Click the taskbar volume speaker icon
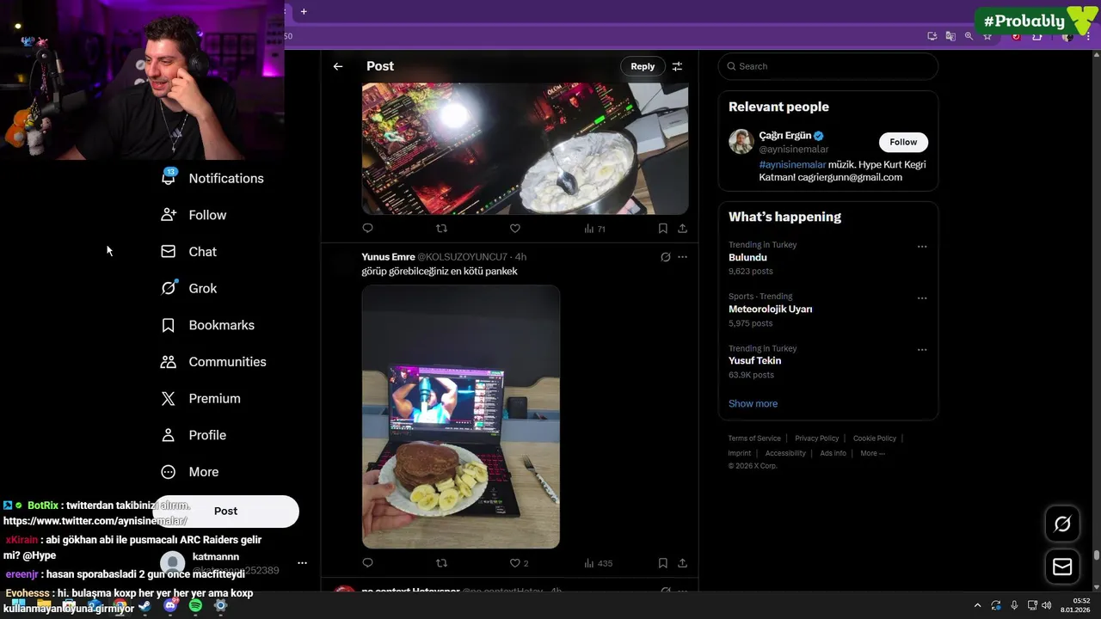Viewport: 1101px width, 619px height. click(x=1047, y=605)
